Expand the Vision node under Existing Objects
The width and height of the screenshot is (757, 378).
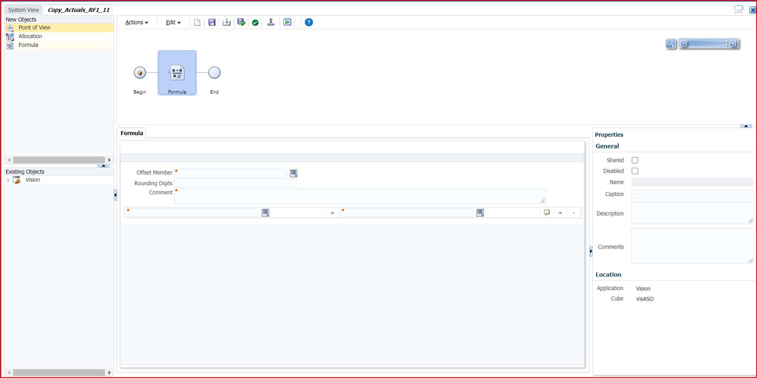8,180
